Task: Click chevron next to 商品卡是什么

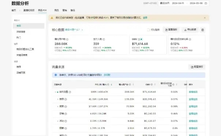Action: coord(82,30)
